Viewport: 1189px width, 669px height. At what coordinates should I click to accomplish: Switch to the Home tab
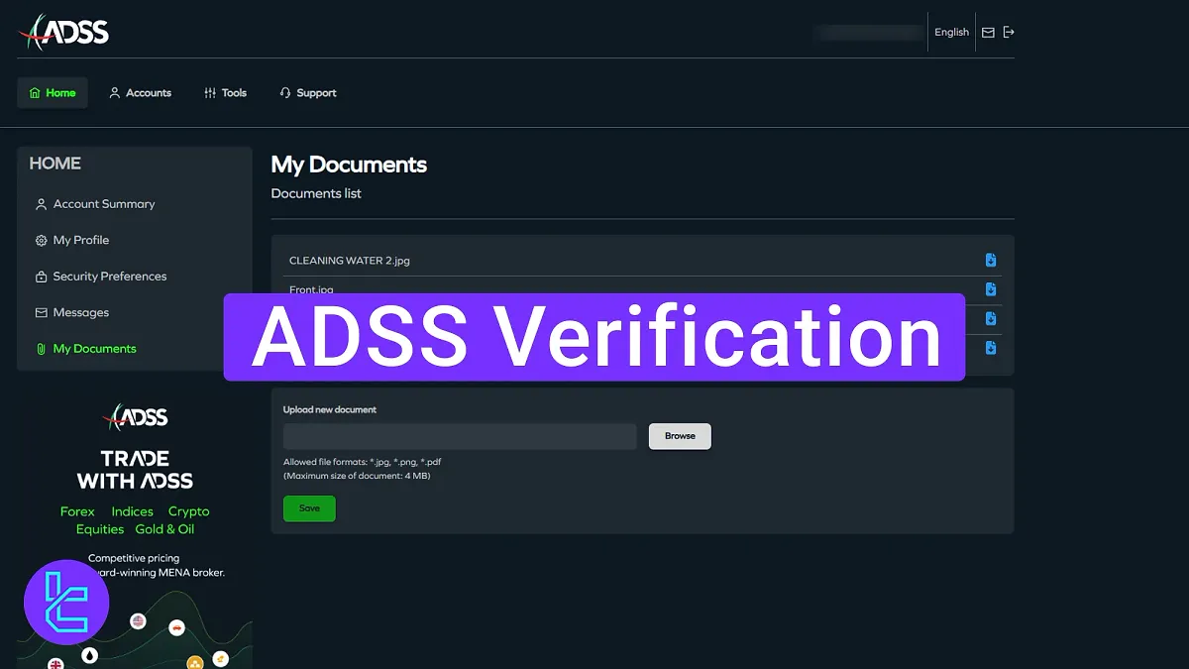click(x=52, y=92)
